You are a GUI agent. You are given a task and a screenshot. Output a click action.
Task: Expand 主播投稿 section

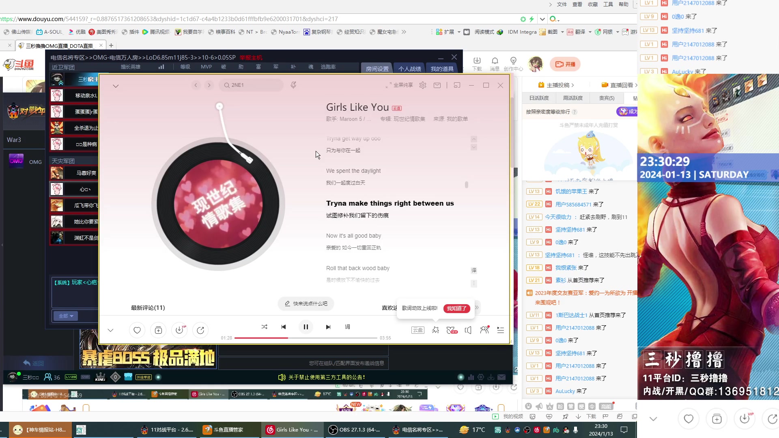click(x=556, y=85)
